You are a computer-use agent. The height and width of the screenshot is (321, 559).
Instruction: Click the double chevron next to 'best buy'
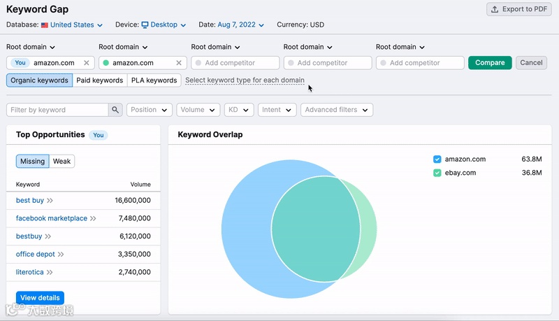click(50, 201)
